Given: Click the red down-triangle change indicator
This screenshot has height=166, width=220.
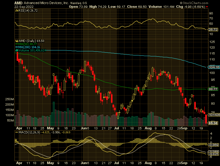Looking at the screenshot, I should pos(207,7).
